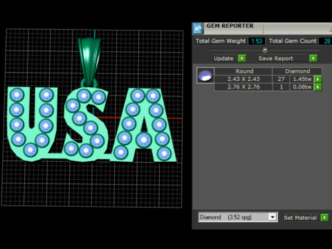Click the green arrow next to Set Material
The image size is (332, 249).
(324, 217)
